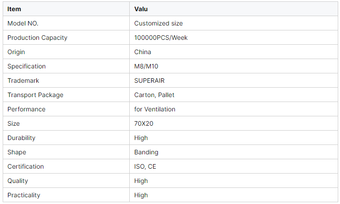Screen dimensions: 340x204
Task: Click the "Durability" row label
Action: point(21,138)
